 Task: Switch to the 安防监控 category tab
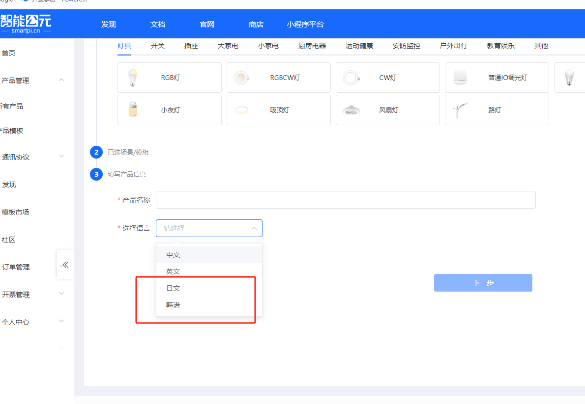tap(406, 46)
